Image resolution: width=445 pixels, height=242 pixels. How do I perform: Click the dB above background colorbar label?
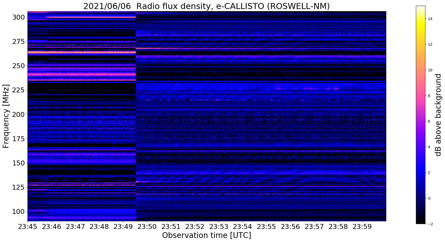[438, 115]
